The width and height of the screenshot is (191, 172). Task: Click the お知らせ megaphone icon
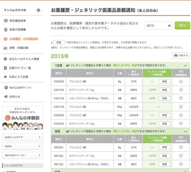[x=6, y=96]
